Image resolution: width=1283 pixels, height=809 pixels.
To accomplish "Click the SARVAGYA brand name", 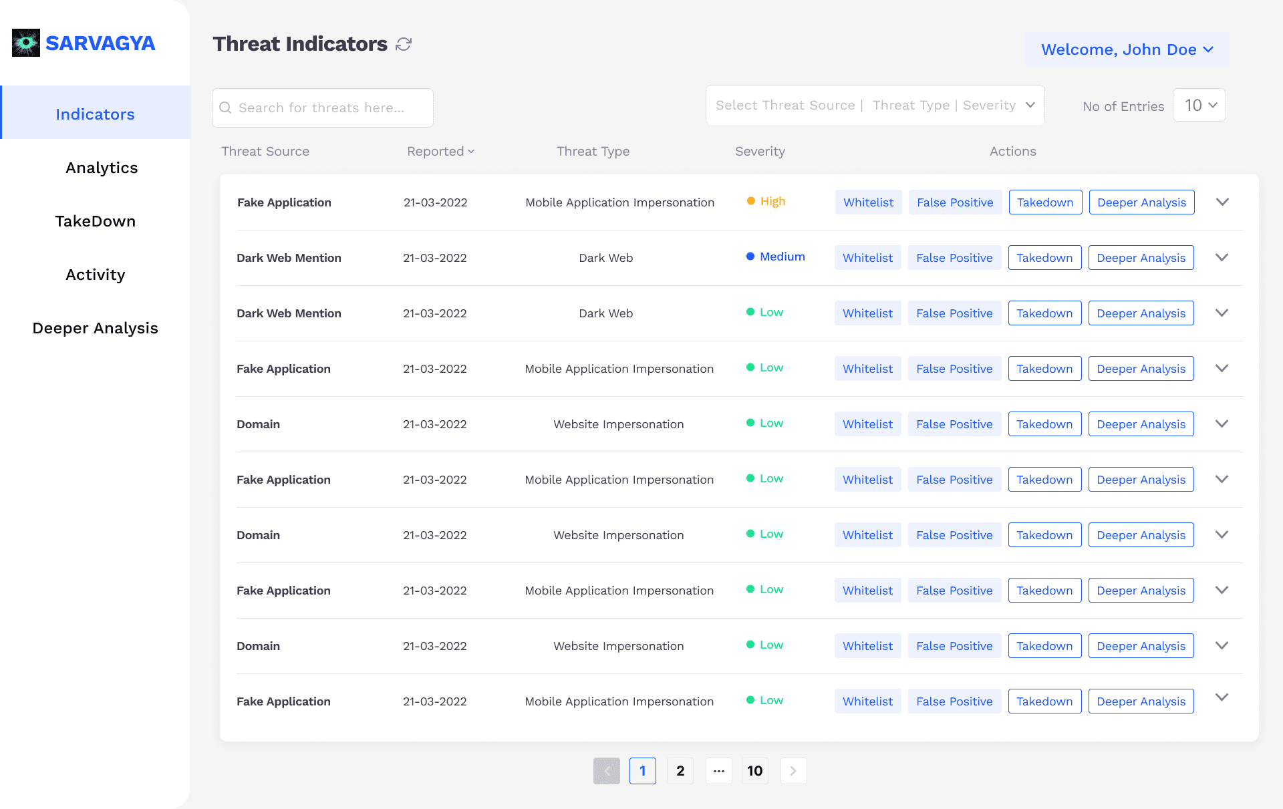I will coord(100,43).
